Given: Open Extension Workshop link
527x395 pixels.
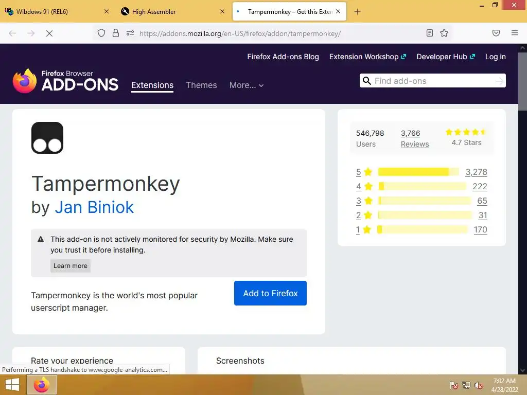Looking at the screenshot, I should click(x=367, y=57).
